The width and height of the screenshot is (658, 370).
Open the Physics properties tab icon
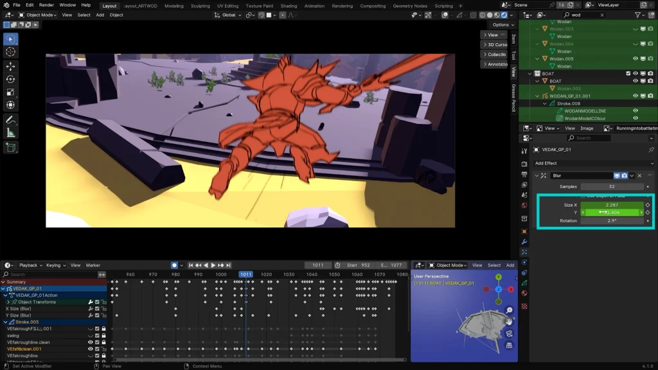(x=524, y=263)
